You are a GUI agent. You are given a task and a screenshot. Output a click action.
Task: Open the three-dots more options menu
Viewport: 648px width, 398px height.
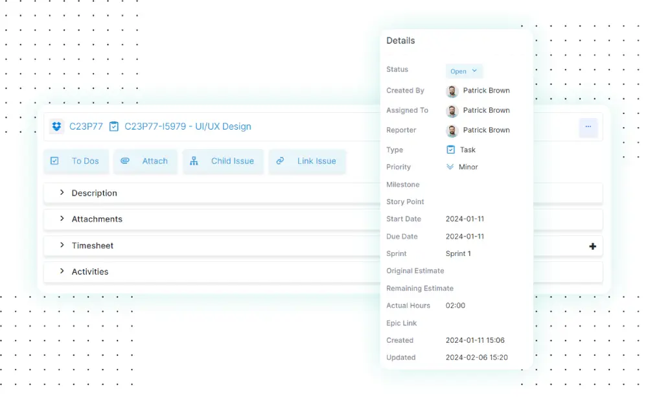[588, 127]
